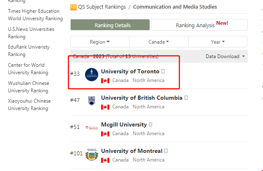The image size is (263, 171).
Task: Click the Canada flag under University of Montreal
Action: (105, 160)
